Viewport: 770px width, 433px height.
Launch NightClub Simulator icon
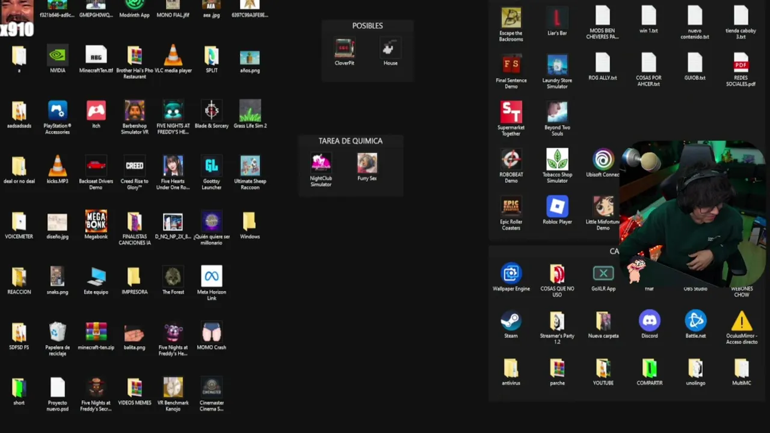click(321, 162)
